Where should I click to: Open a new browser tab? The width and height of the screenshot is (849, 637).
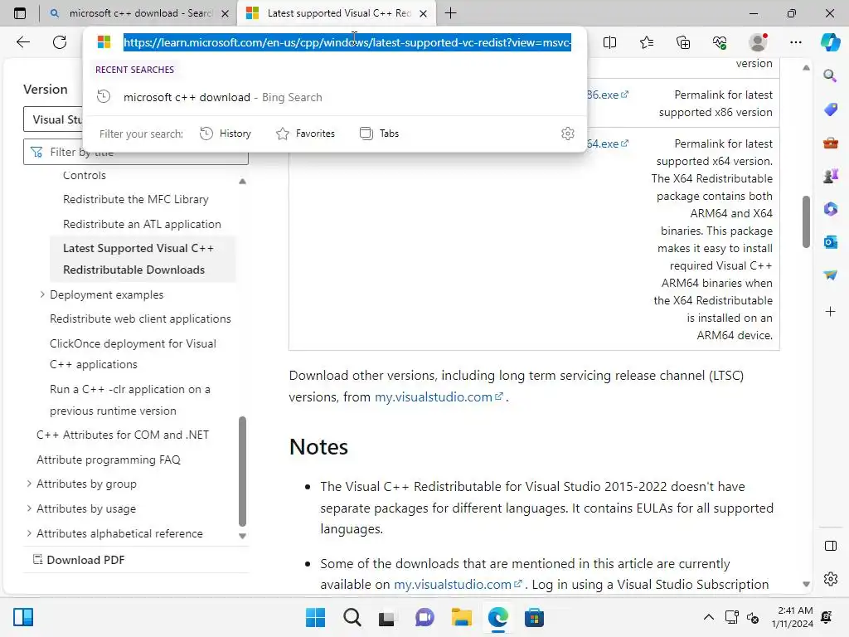[450, 13]
